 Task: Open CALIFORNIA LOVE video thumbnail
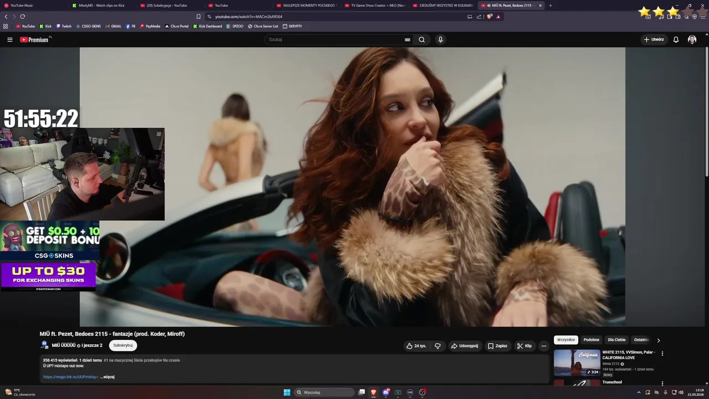coord(577,362)
